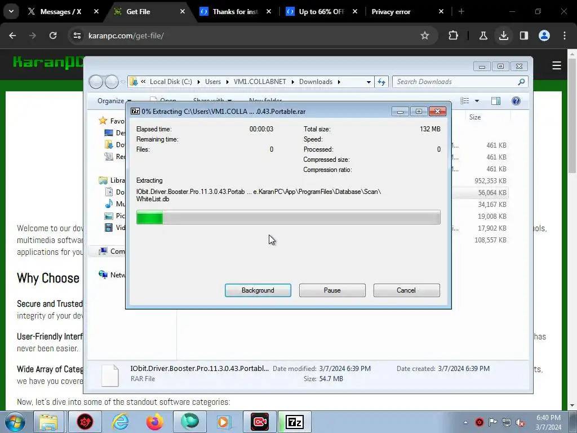Show Chrome downloads
The width and height of the screenshot is (577, 433).
(503, 36)
